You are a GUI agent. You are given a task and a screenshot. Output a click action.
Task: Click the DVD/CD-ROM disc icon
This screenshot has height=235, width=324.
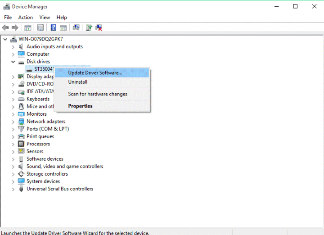pos(21,84)
